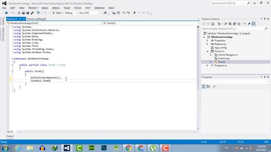Expand the References node
Viewport: 271px width, 152px height.
coord(207,44)
